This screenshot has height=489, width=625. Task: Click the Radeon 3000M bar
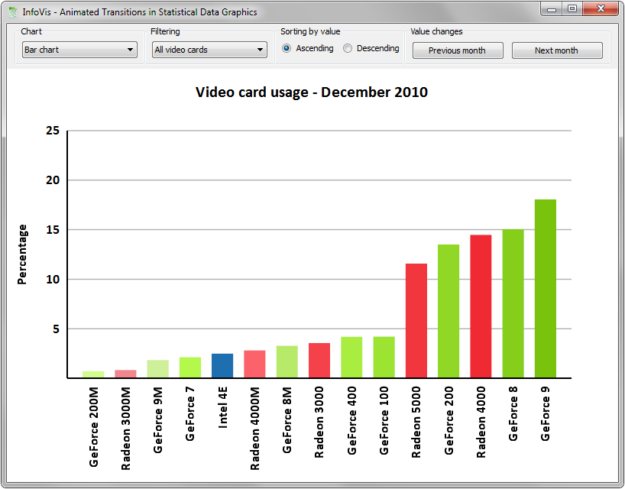pyautogui.click(x=125, y=374)
